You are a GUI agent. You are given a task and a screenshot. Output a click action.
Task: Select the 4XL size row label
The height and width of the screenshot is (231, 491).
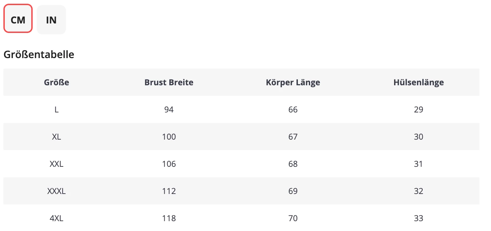pos(56,218)
